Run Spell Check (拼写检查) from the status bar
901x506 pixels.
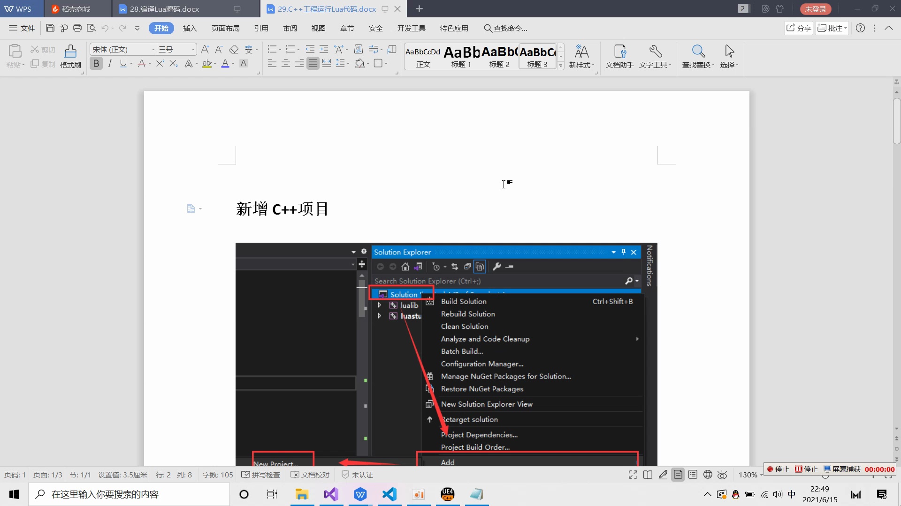pyautogui.click(x=261, y=475)
